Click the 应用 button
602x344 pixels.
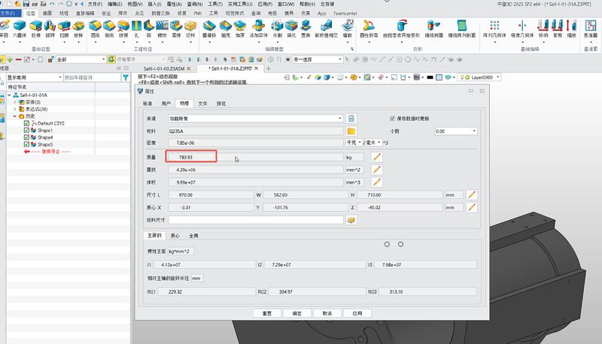point(357,313)
